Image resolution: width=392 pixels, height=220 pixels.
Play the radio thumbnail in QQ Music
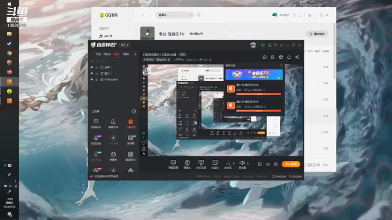(x=147, y=33)
